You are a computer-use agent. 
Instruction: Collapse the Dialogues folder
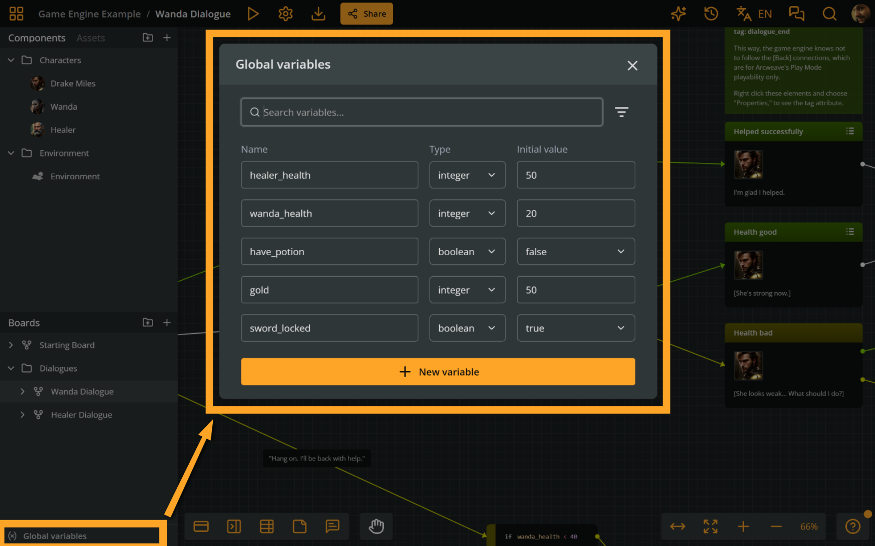click(11, 368)
